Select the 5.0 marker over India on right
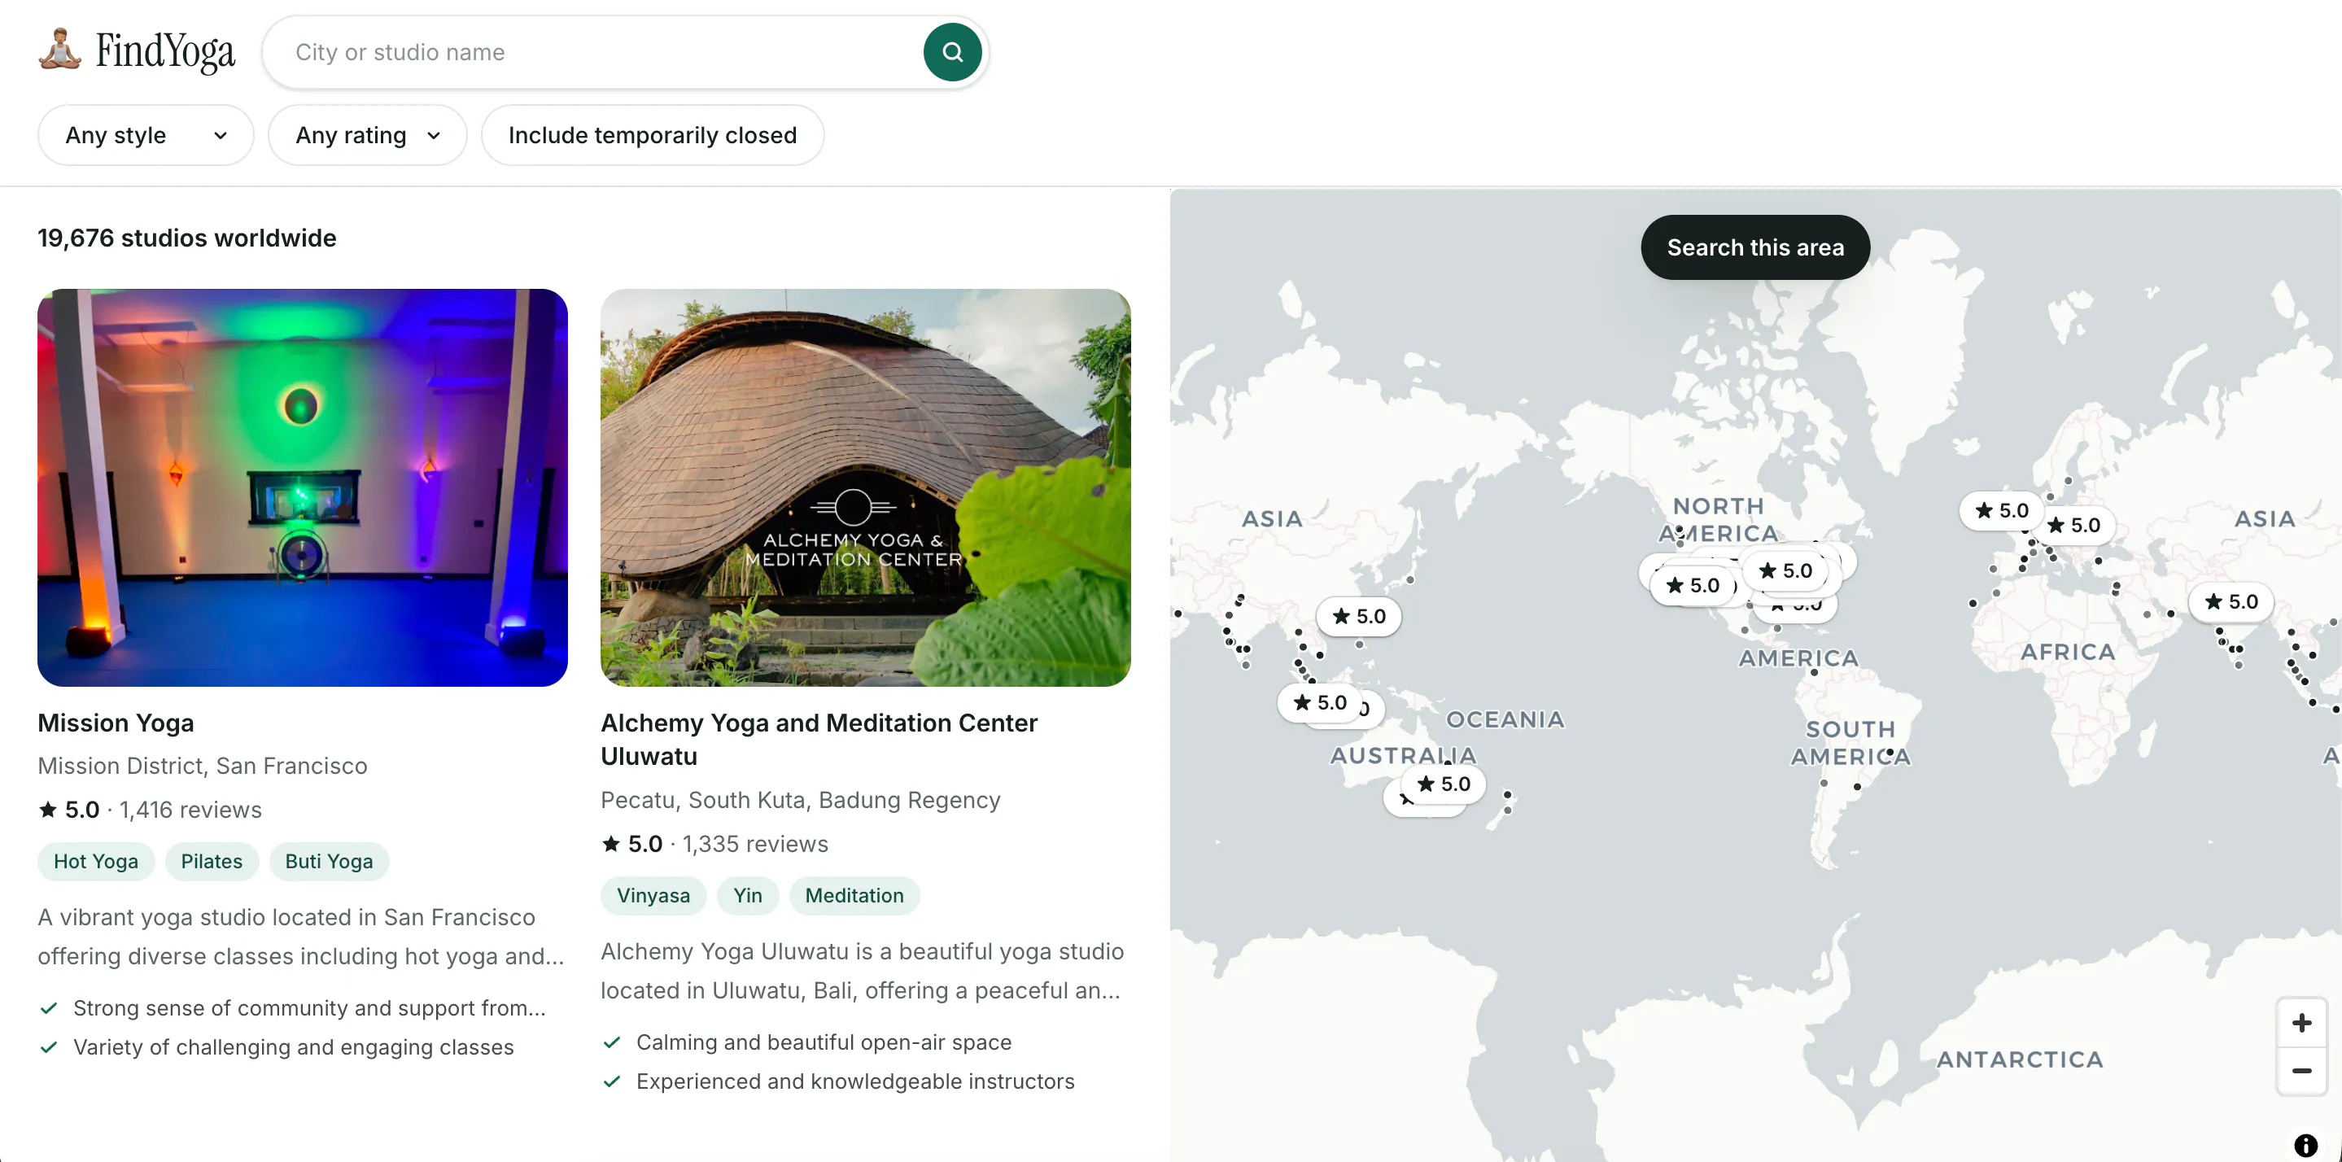 coord(2231,602)
